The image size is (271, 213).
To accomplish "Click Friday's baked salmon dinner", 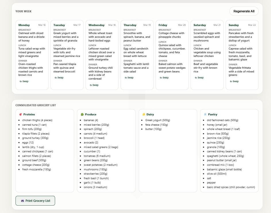I will pos(172,68).
